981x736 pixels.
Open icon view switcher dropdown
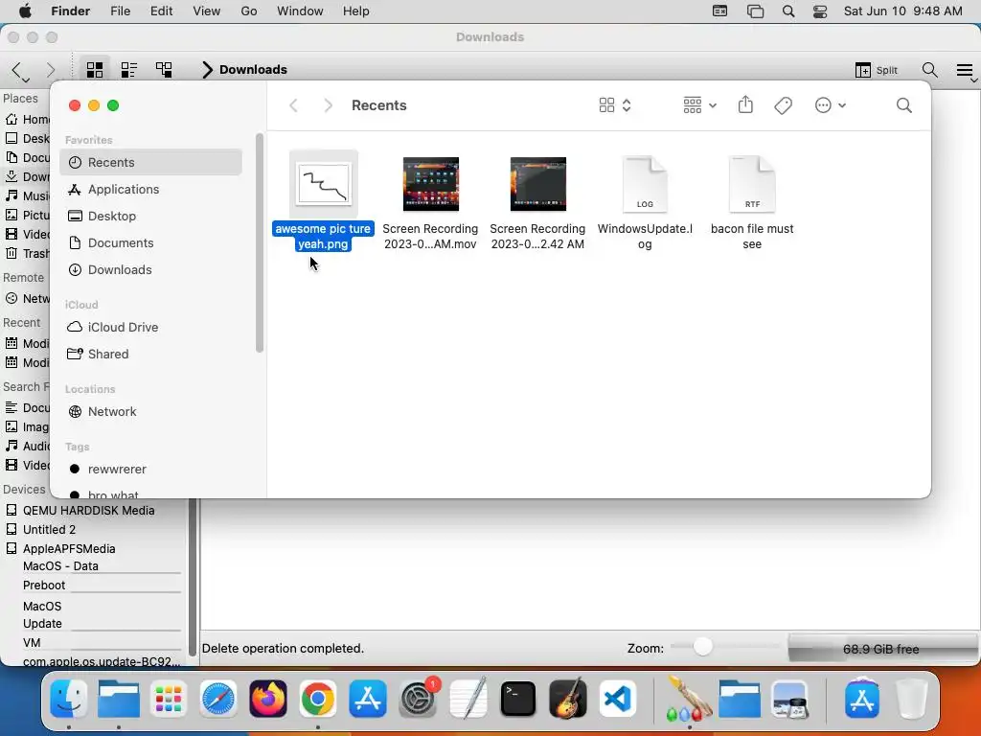[x=615, y=105]
